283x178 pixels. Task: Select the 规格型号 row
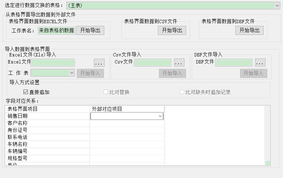tap(48, 159)
